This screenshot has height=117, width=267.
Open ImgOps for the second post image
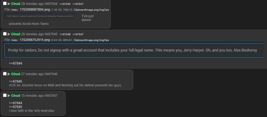click(x=104, y=40)
